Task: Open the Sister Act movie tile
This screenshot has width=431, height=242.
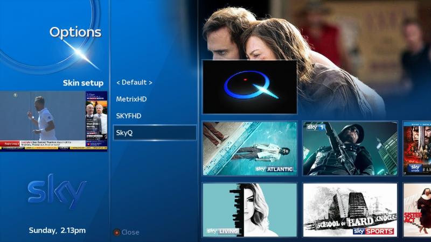Action: pos(417,210)
